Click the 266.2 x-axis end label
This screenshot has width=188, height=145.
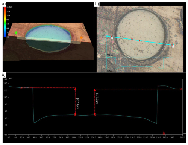pos(182,137)
